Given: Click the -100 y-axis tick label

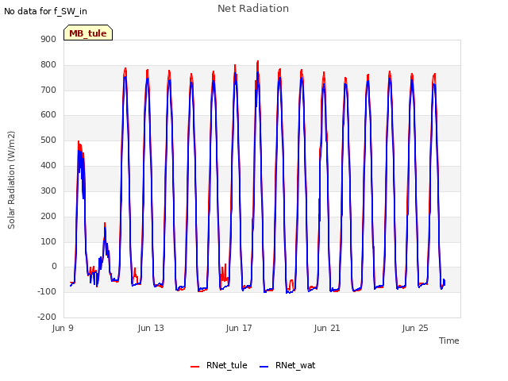Looking at the screenshot, I should point(47,291).
